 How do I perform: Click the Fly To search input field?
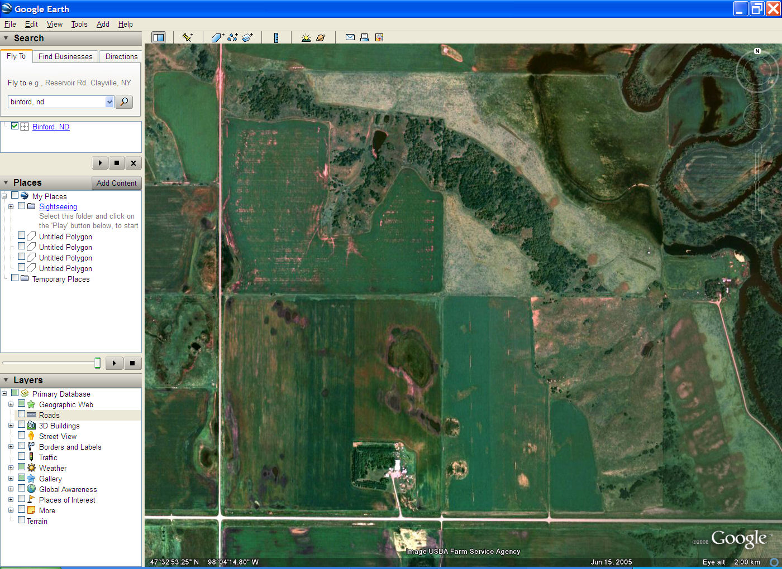pyautogui.click(x=56, y=102)
